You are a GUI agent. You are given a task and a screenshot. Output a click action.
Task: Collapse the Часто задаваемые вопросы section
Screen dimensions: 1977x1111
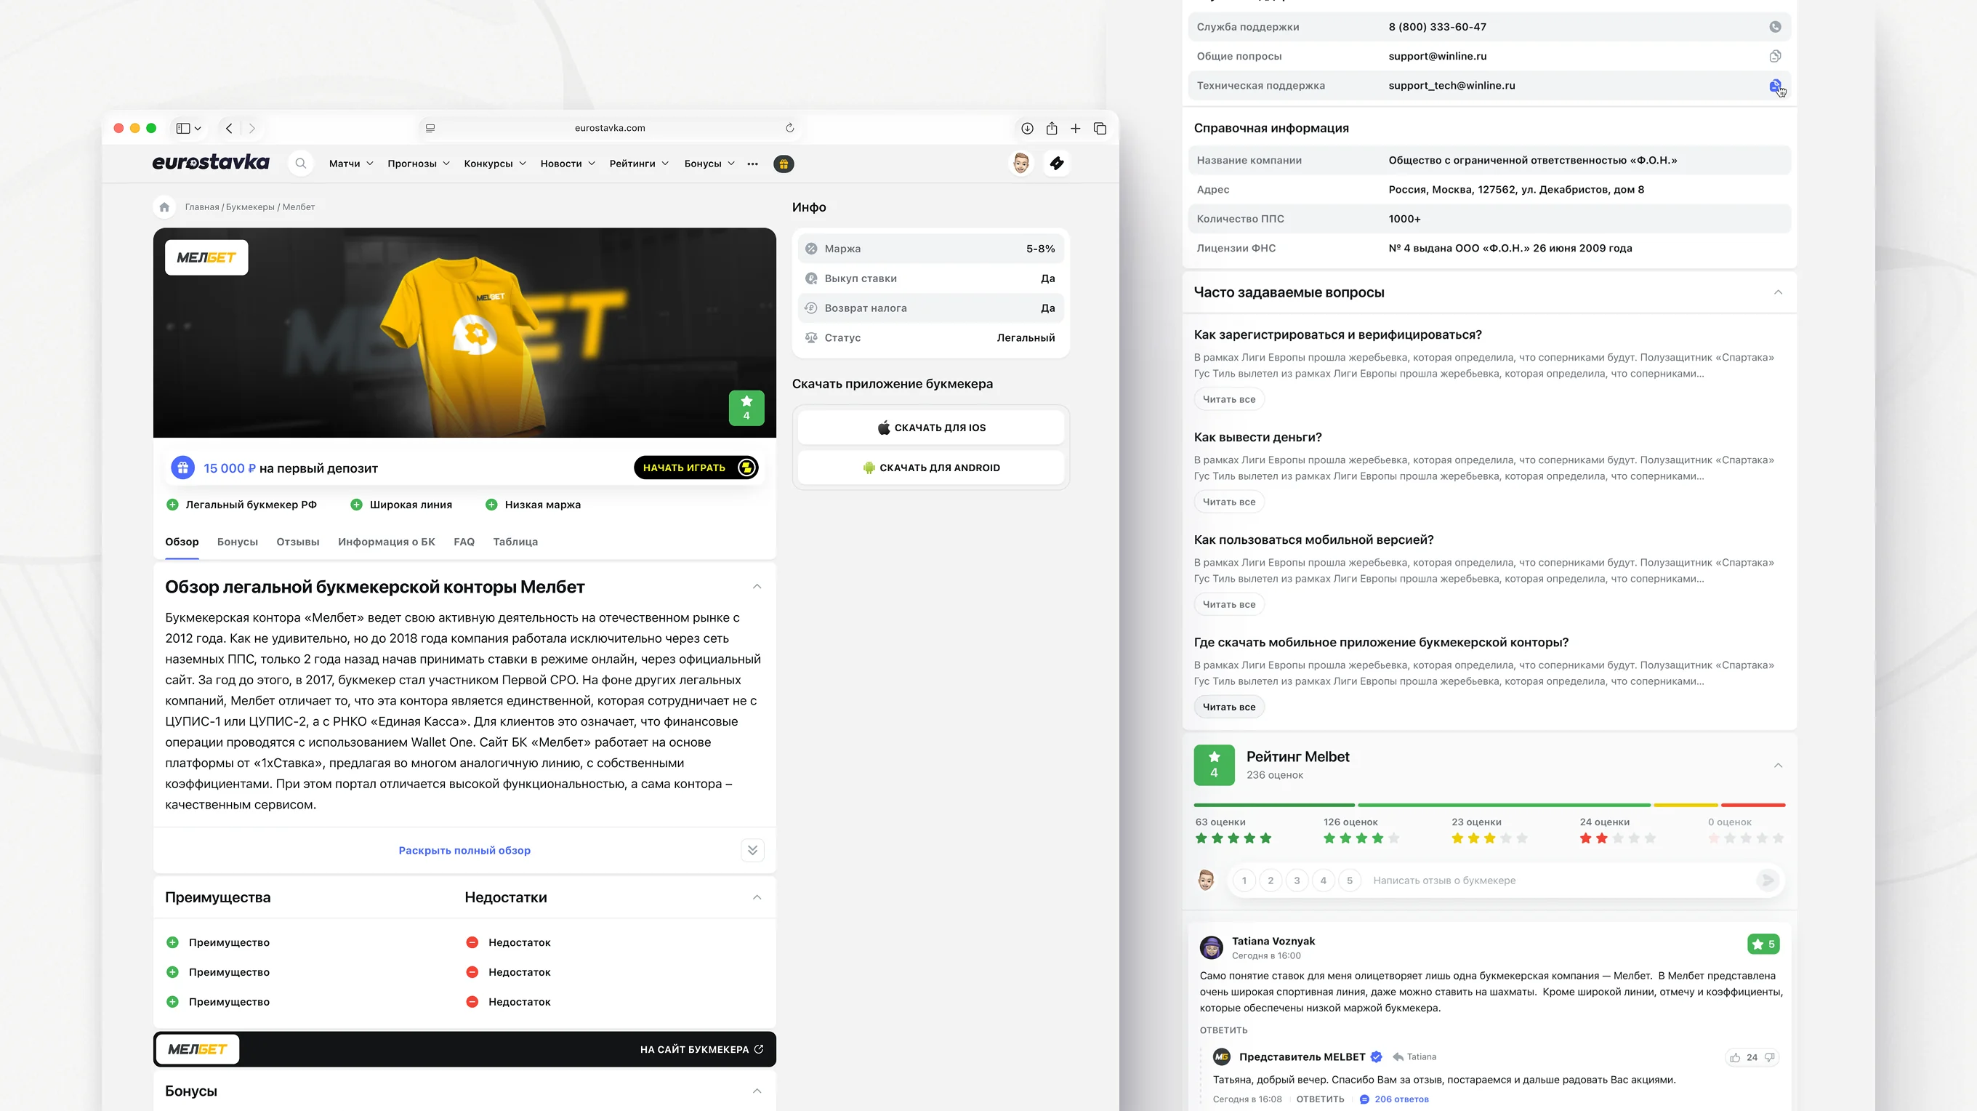pyautogui.click(x=1777, y=292)
